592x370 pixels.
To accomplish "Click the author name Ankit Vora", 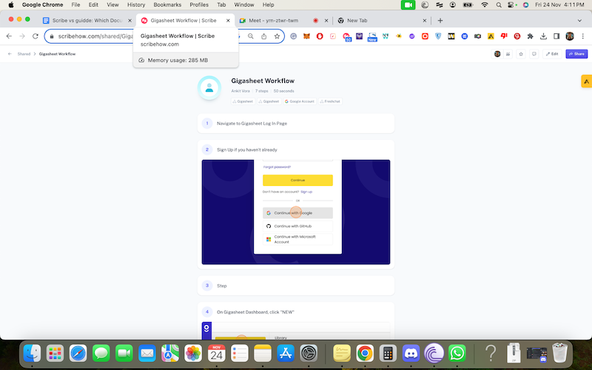I will click(240, 91).
